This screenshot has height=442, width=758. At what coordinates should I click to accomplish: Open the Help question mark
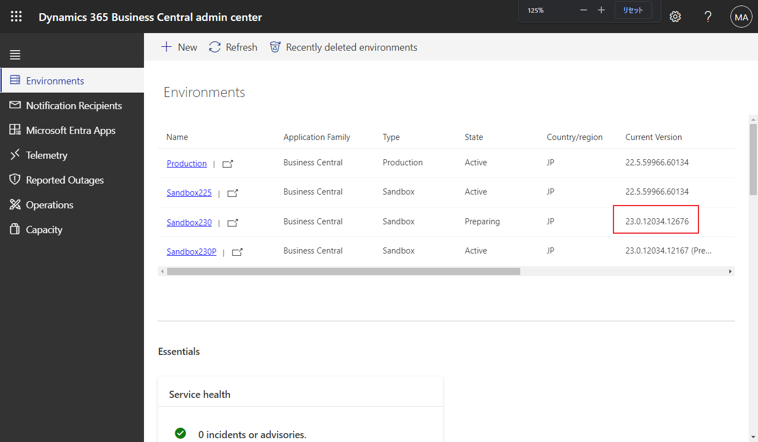coord(708,17)
